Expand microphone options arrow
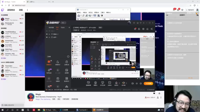200x112 pixels. (x=119, y=83)
